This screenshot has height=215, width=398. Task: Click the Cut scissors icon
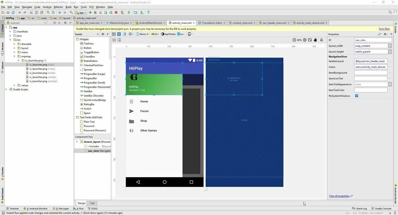click(x=31, y=13)
